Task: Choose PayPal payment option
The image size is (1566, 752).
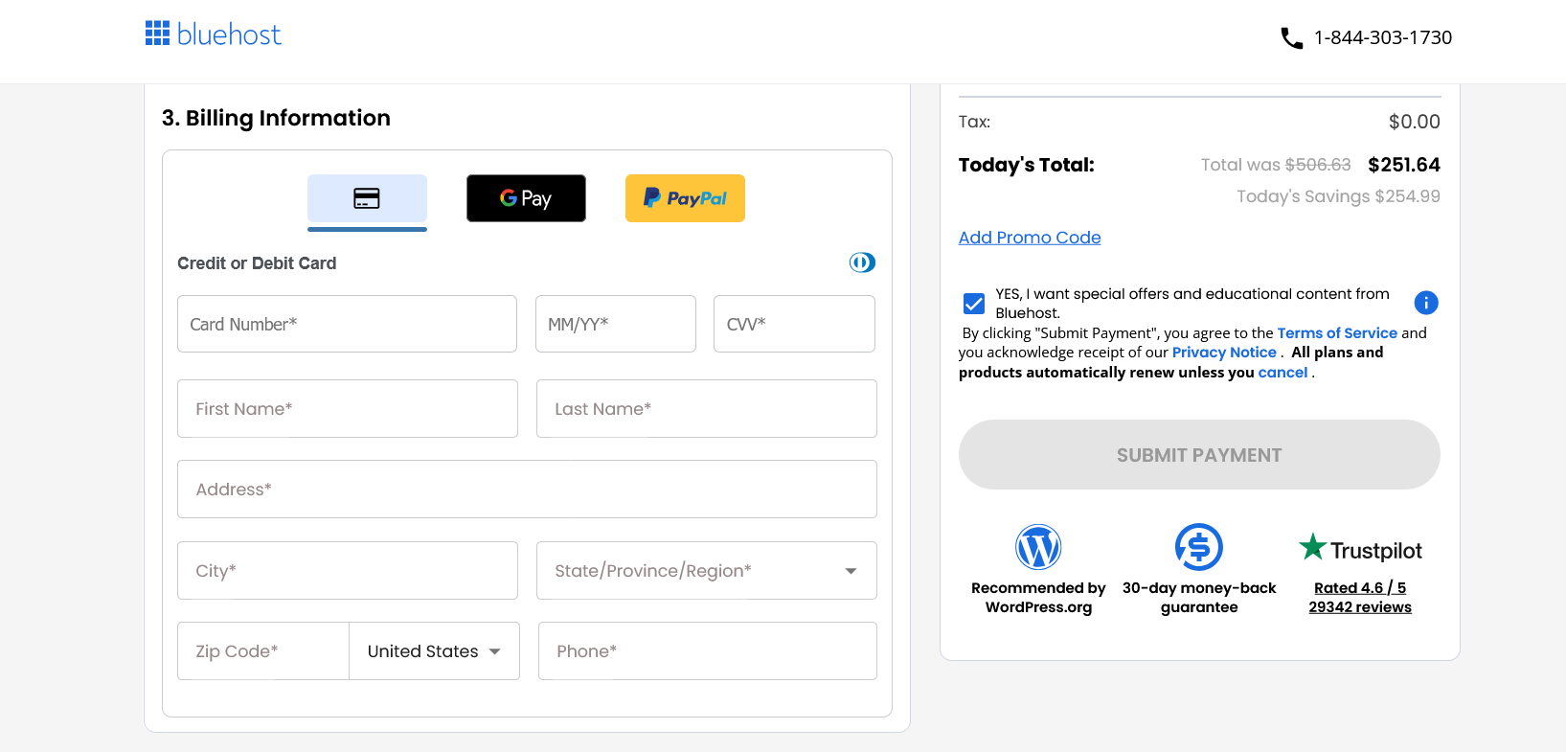Action: point(685,198)
